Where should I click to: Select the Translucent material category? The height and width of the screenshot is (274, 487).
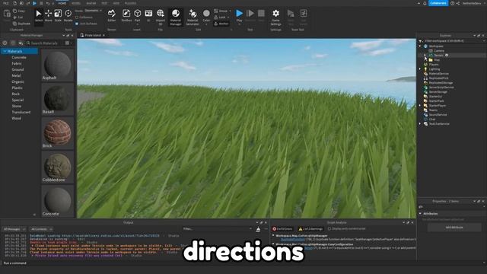coord(21,112)
